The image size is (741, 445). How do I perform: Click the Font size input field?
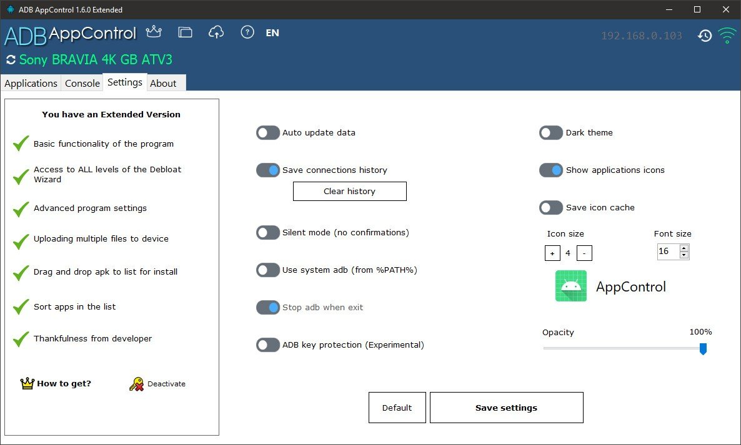(669, 252)
